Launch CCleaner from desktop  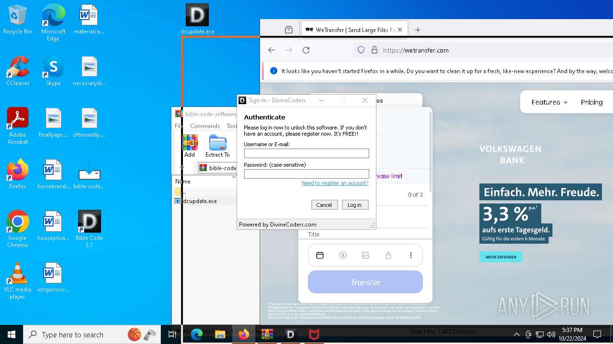(18, 72)
